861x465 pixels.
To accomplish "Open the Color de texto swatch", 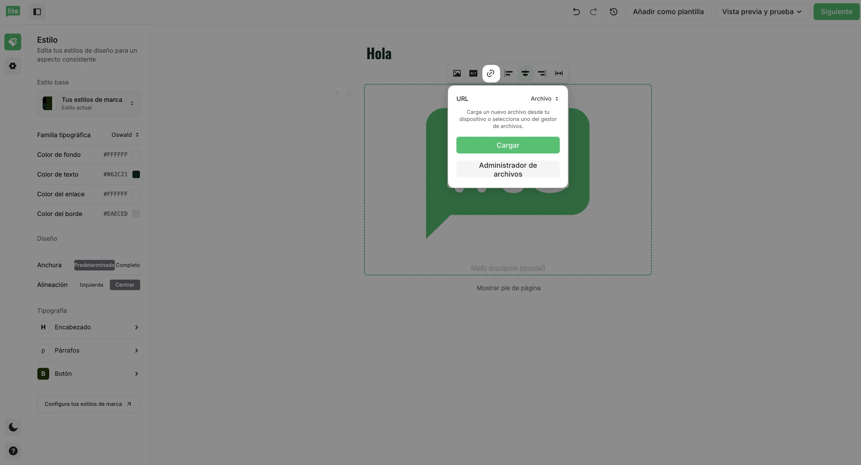I will tap(136, 174).
